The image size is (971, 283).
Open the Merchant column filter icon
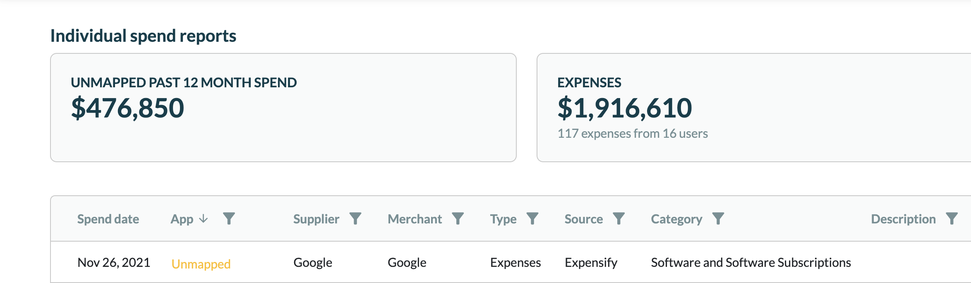pos(458,218)
